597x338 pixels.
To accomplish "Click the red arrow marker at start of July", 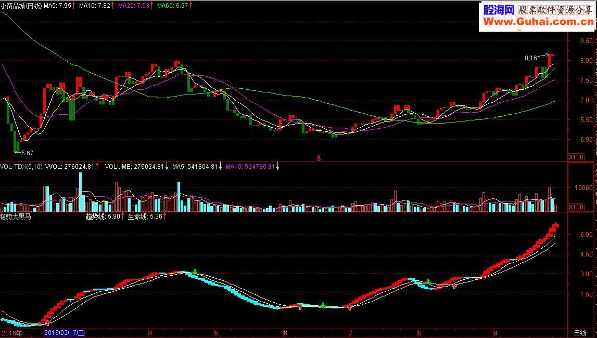I will point(350,307).
